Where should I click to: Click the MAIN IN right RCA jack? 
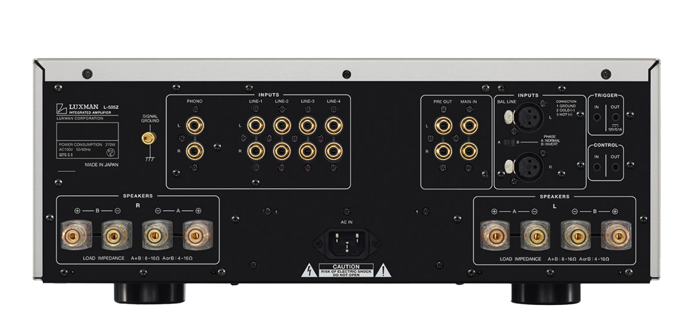(x=469, y=150)
